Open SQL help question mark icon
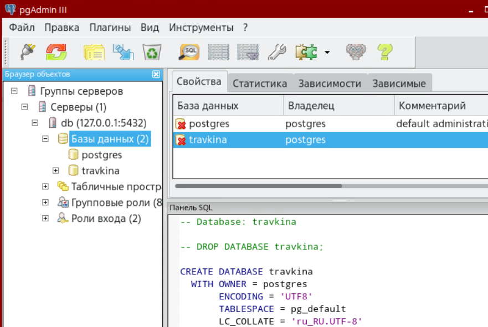This screenshot has width=488, height=327. (x=385, y=52)
